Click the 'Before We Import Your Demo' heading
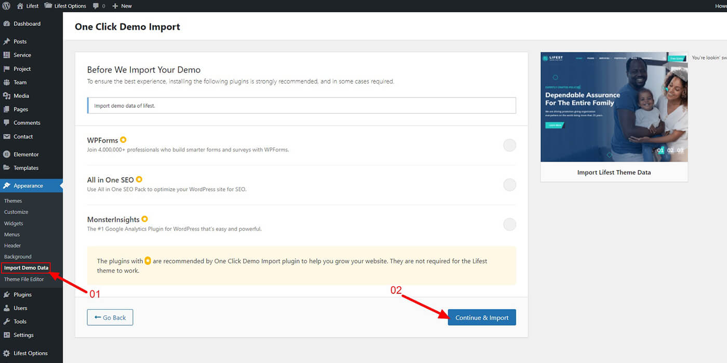This screenshot has height=363, width=727. click(144, 69)
